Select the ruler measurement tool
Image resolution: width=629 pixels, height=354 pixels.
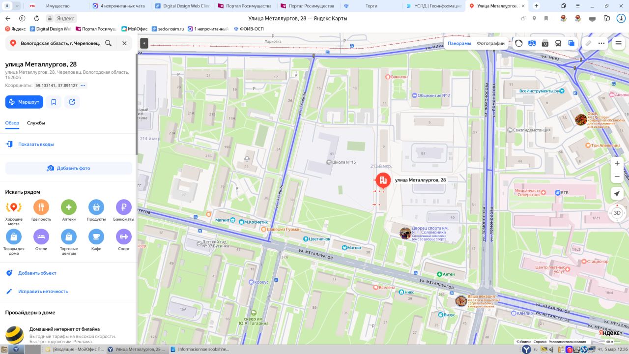(588, 43)
